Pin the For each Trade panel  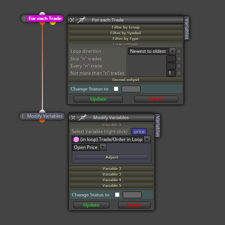82,20
